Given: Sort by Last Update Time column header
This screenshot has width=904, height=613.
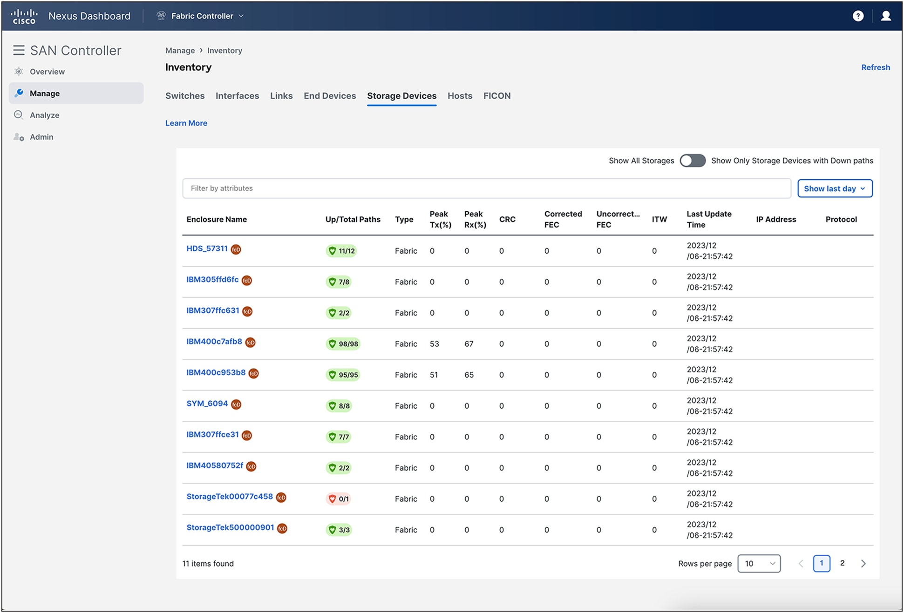Looking at the screenshot, I should pyautogui.click(x=709, y=219).
